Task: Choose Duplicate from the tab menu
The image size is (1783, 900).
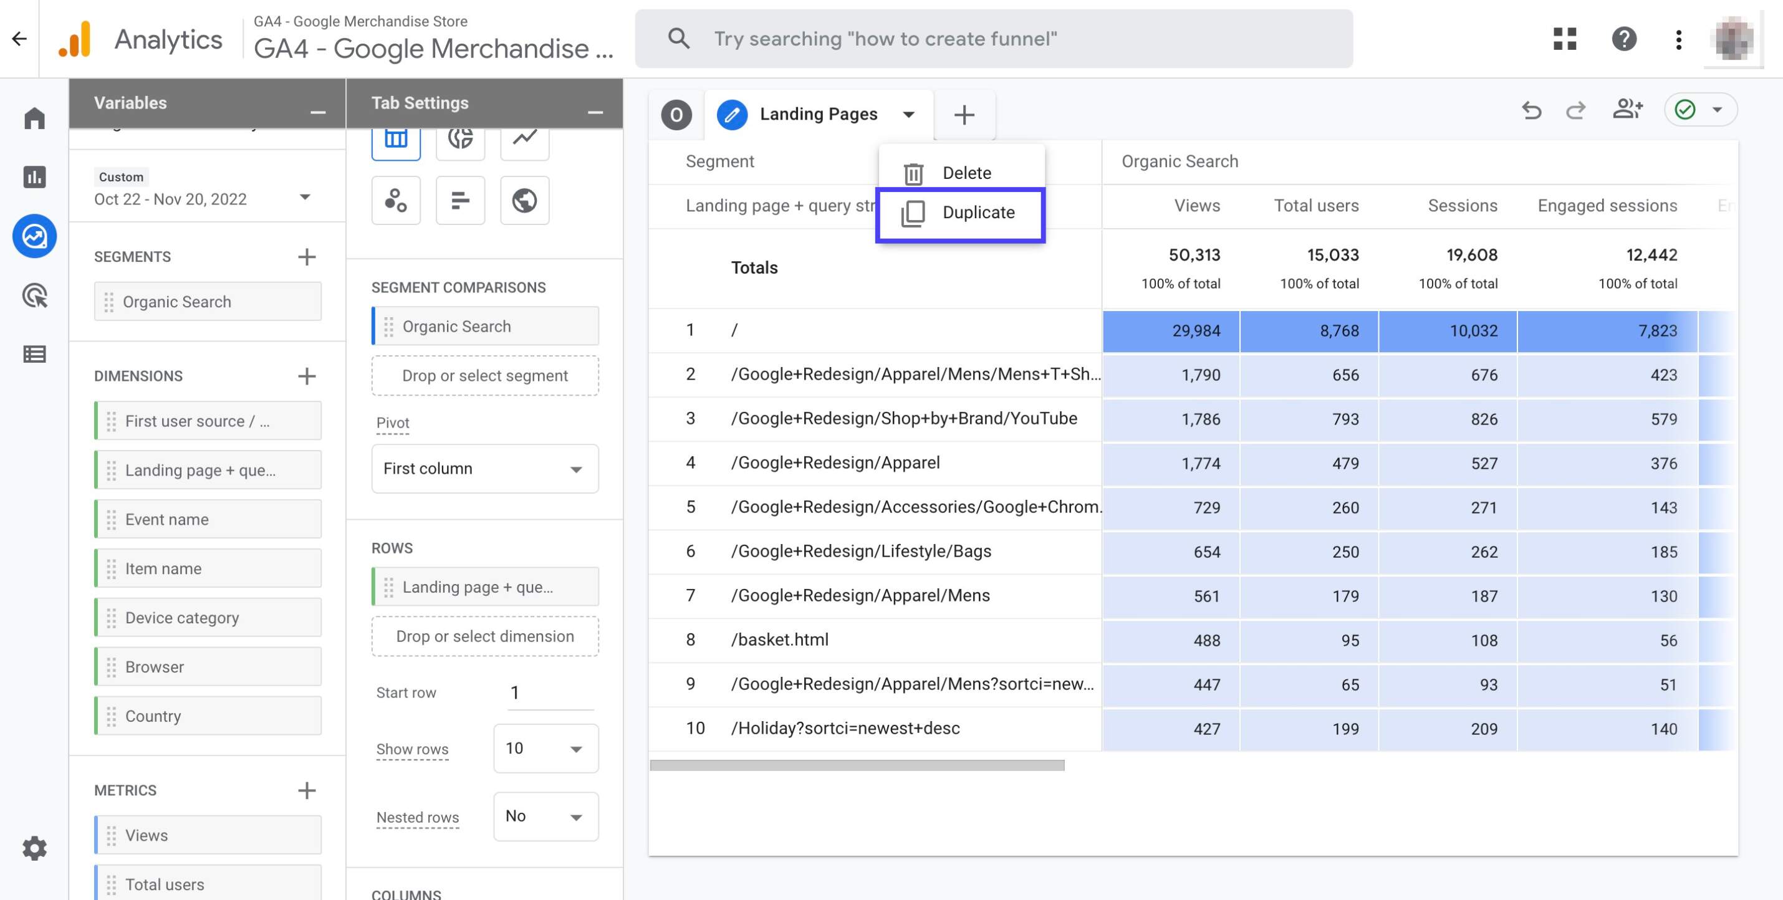Action: (961, 214)
